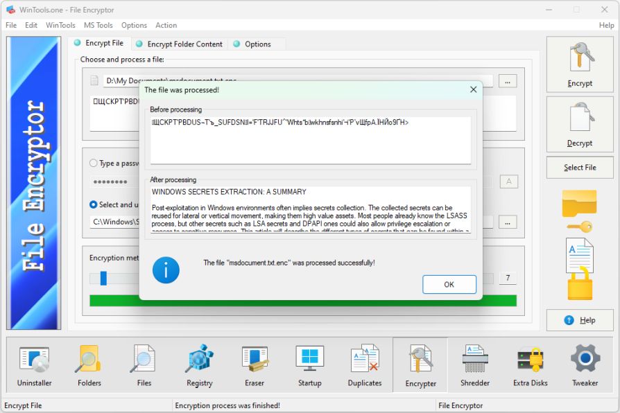The image size is (620, 413).
Task: Open the WinTools menu
Action: click(60, 26)
